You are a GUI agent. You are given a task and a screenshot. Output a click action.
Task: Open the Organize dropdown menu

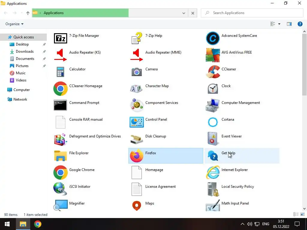pos(14,24)
